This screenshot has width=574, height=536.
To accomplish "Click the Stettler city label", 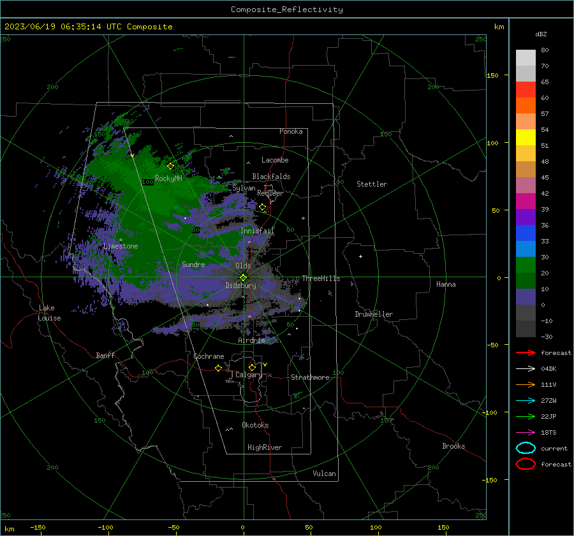I will click(372, 184).
